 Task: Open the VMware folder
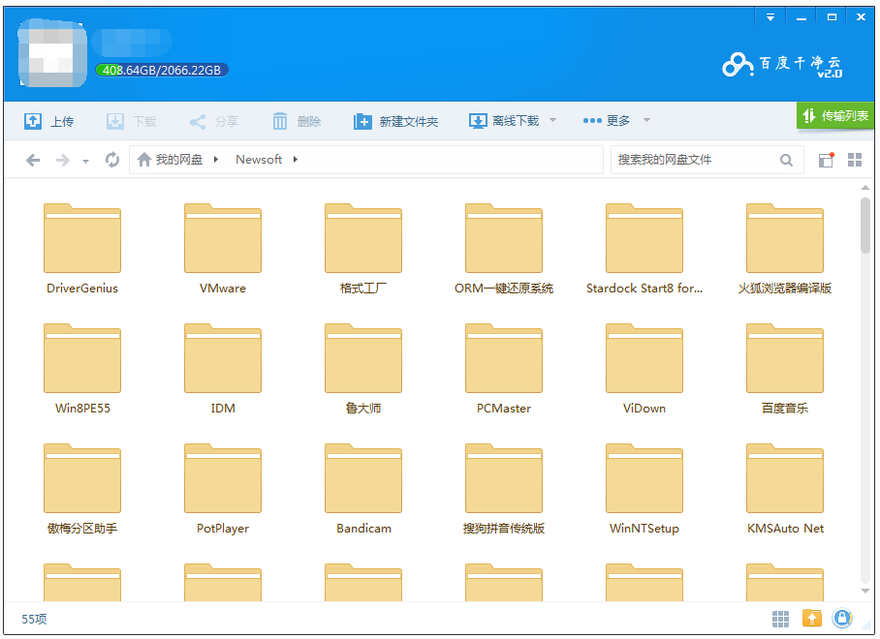point(223,249)
